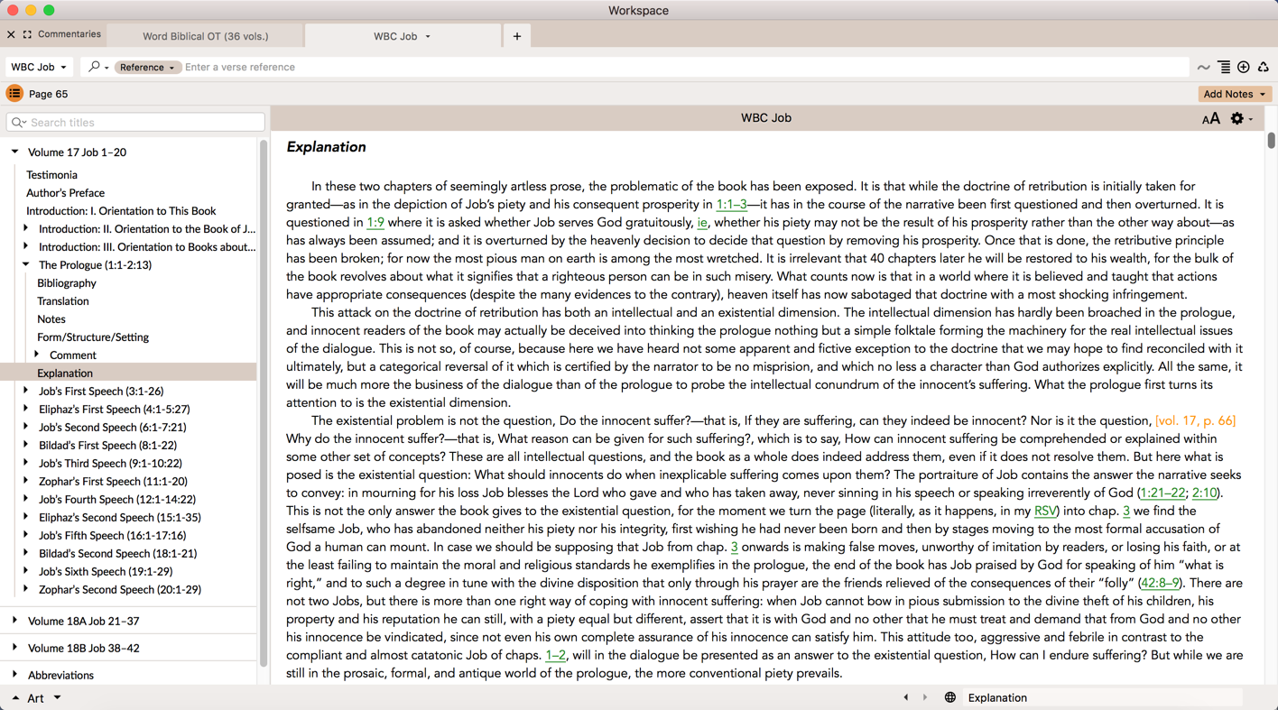1278x710 pixels.
Task: Open Zophar's Second Speech (20:1-29)
Action: [x=120, y=589]
